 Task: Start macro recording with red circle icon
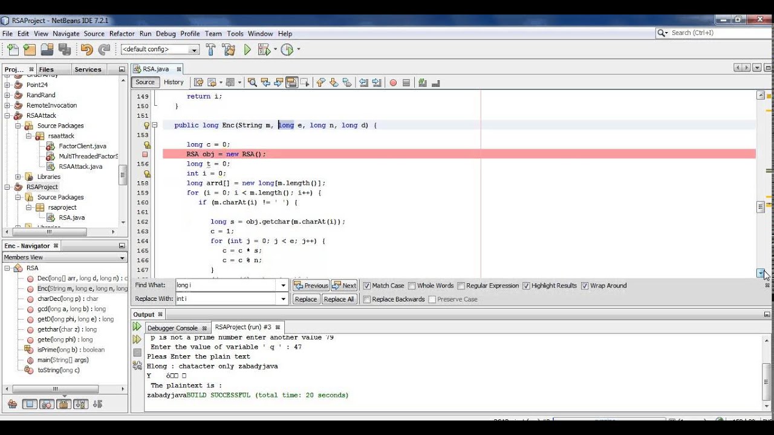coord(393,82)
